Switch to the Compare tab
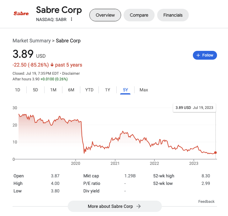This screenshot has height=216, width=228. click(139, 15)
